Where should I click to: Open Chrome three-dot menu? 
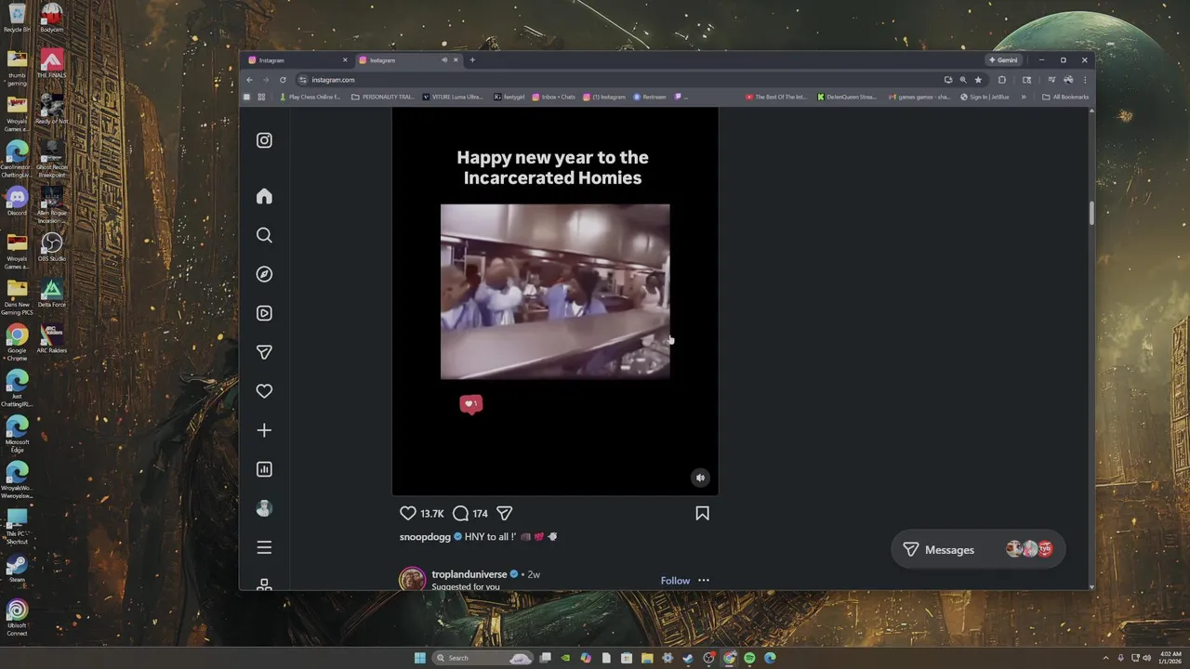1084,80
